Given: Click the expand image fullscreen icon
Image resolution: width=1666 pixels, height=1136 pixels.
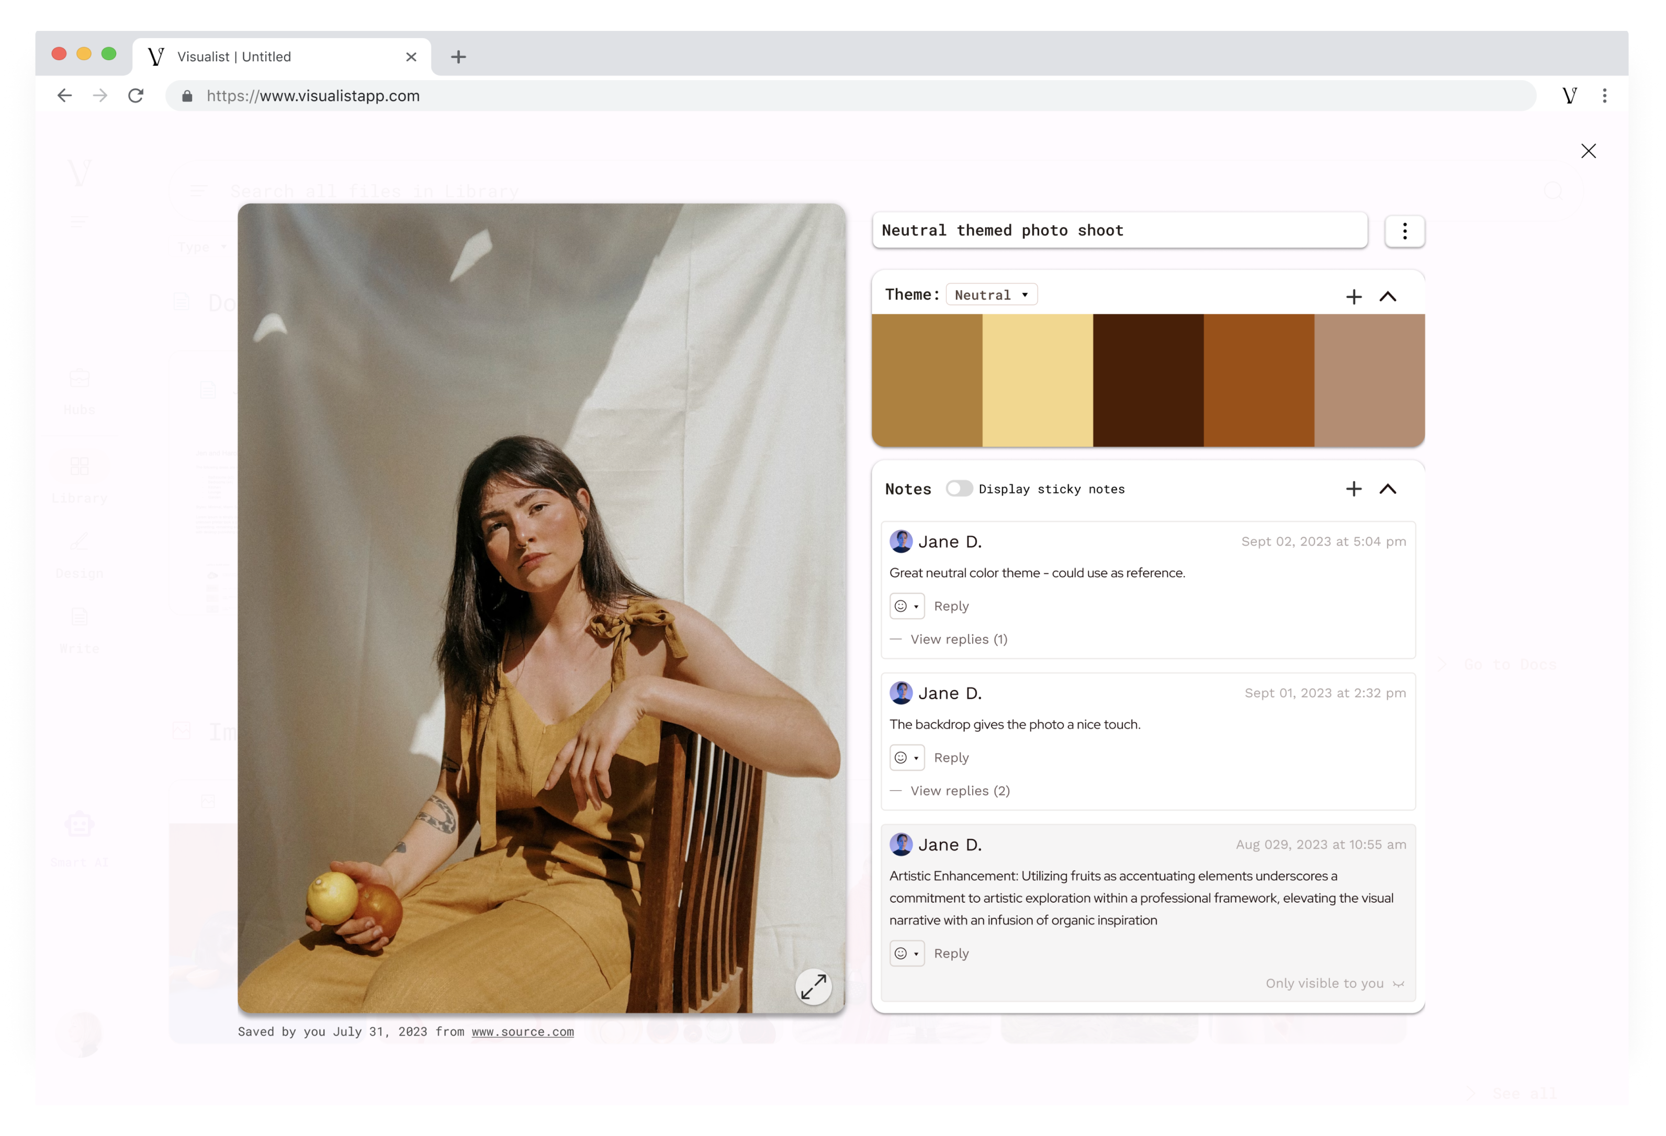Looking at the screenshot, I should click(813, 986).
